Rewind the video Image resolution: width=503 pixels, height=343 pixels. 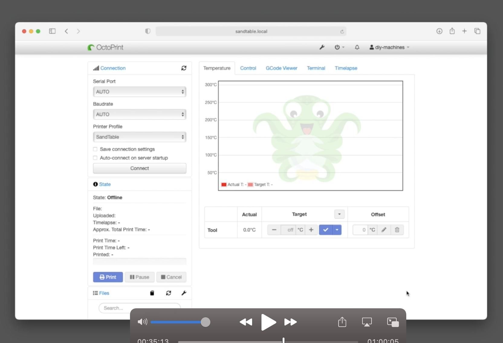pyautogui.click(x=246, y=322)
